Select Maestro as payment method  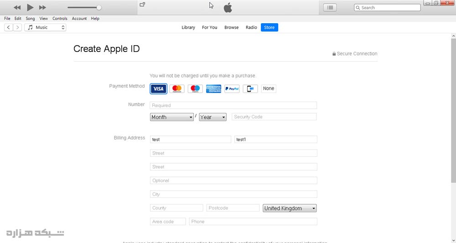pyautogui.click(x=195, y=88)
